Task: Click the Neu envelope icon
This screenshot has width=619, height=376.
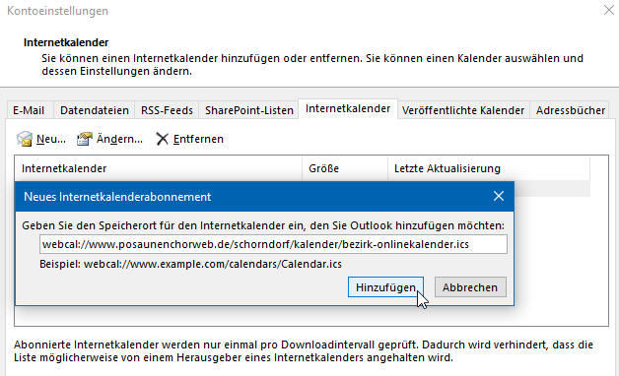Action: [25, 139]
